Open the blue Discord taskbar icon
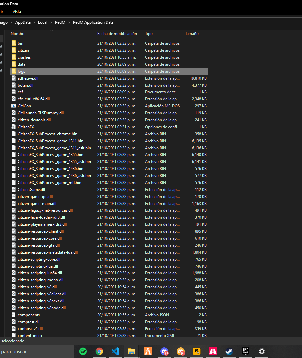The width and height of the screenshot is (302, 358). coord(164,351)
